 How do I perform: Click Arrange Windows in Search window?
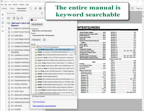[37, 25]
